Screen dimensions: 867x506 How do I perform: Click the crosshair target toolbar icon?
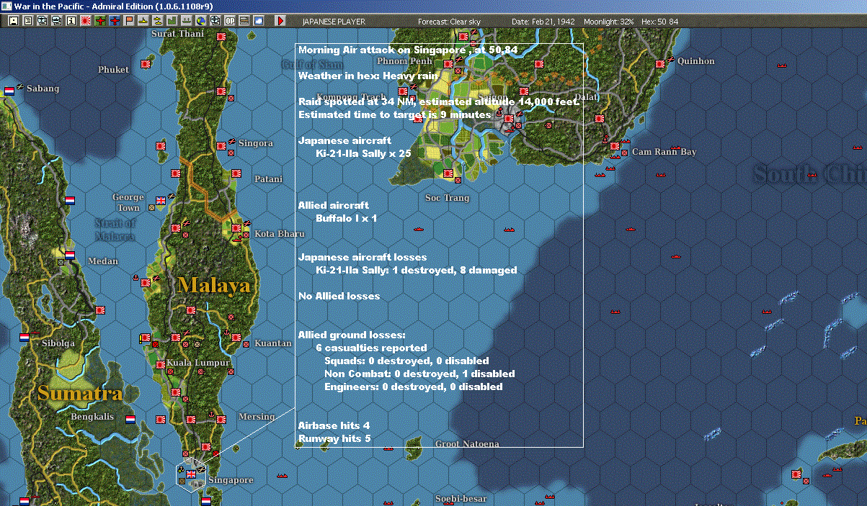(x=215, y=21)
